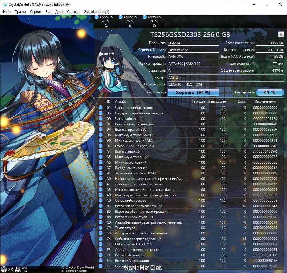The width and height of the screenshot is (287, 273).
Task: Click the Всего хост-чтений value 19855 GB
Action: pyautogui.click(x=270, y=43)
